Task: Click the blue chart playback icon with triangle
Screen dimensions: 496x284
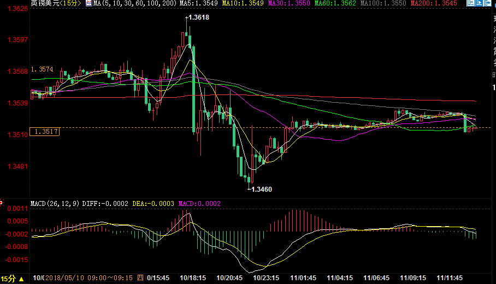Action: point(479,3)
